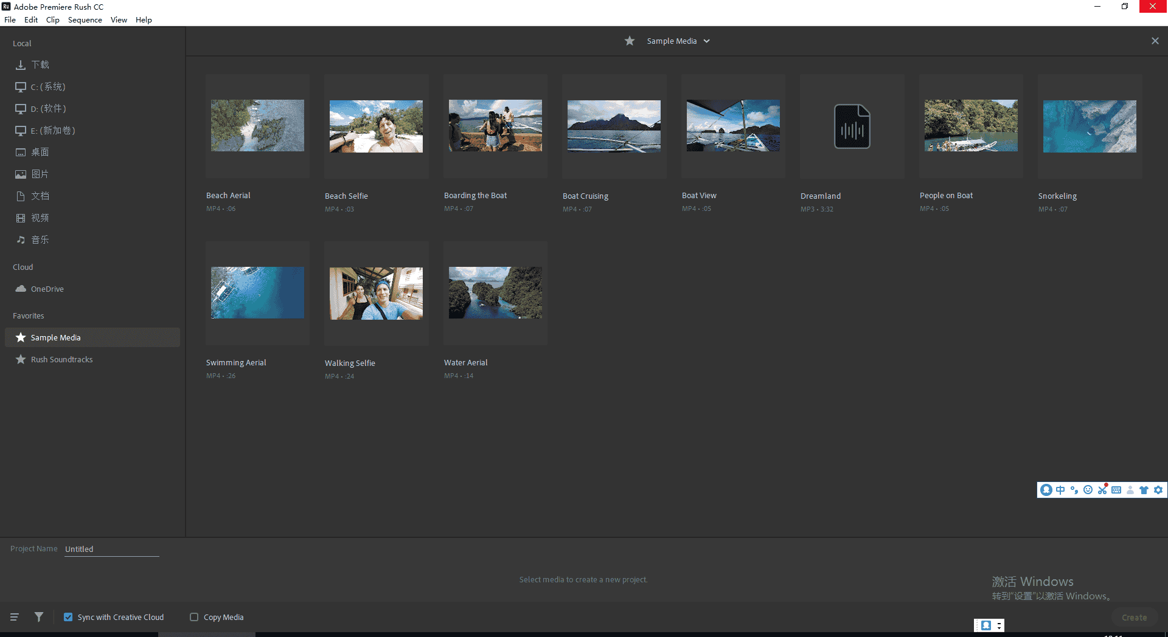The height and width of the screenshot is (637, 1168).
Task: Open the Sample Media dropdown
Action: click(x=706, y=41)
